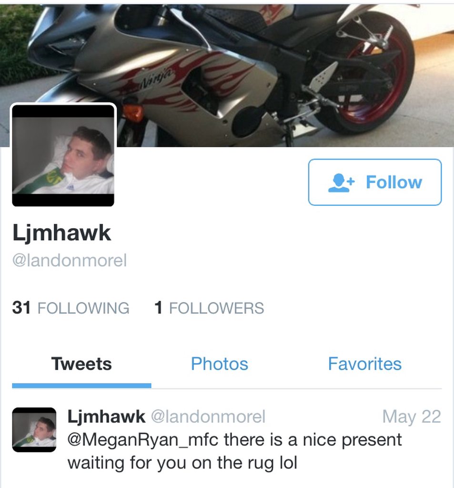Open the tweet's May 22 timestamp

coord(412,417)
